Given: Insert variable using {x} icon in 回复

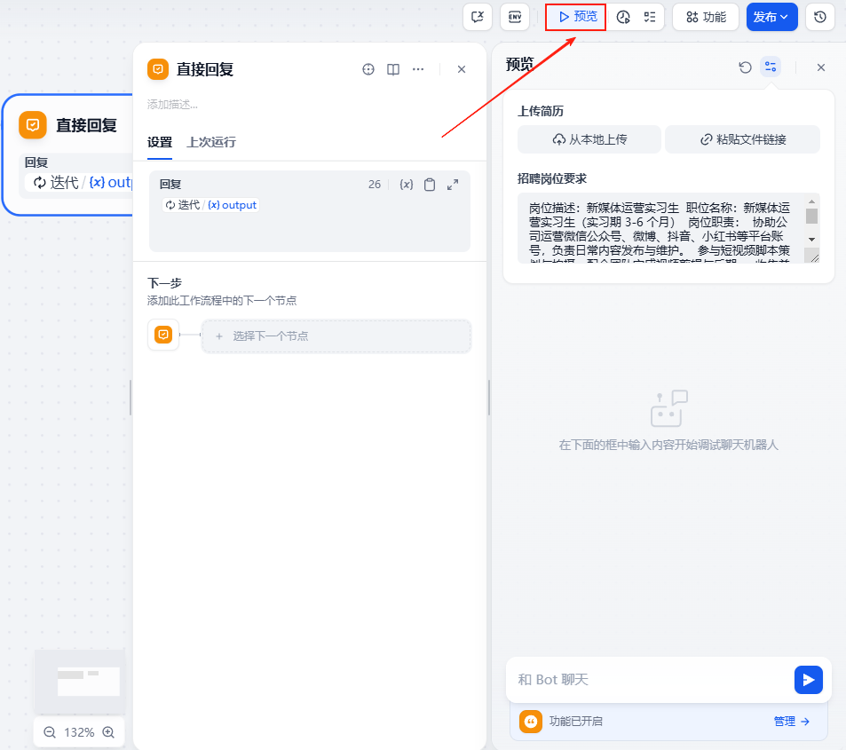Looking at the screenshot, I should (x=407, y=185).
